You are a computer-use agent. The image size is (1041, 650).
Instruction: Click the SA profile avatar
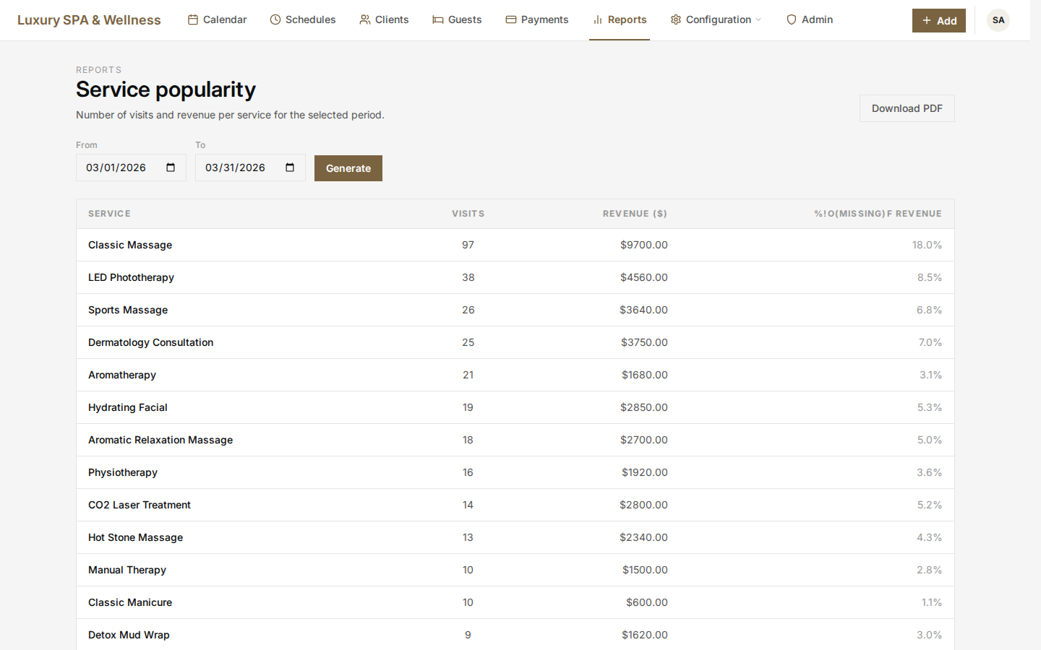click(998, 20)
